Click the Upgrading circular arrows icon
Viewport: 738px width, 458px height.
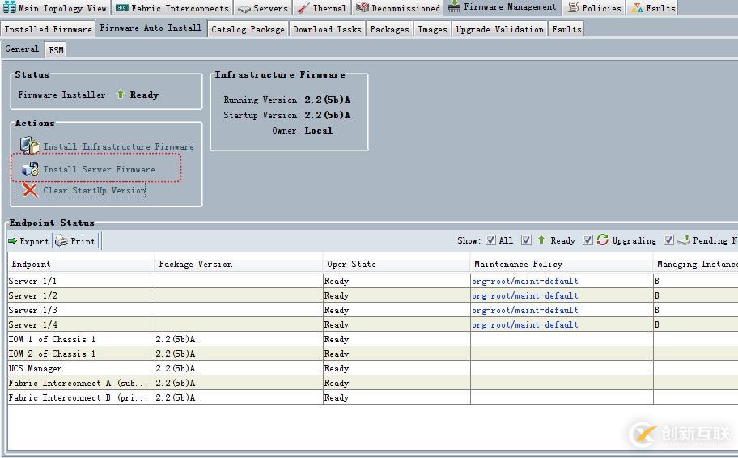602,240
